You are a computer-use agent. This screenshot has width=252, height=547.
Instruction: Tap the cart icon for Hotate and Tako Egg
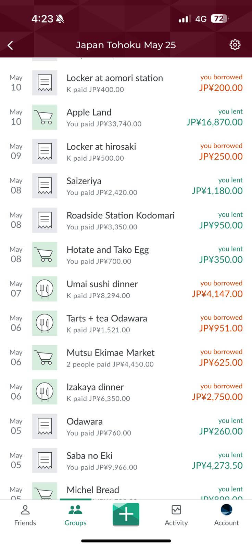click(45, 255)
